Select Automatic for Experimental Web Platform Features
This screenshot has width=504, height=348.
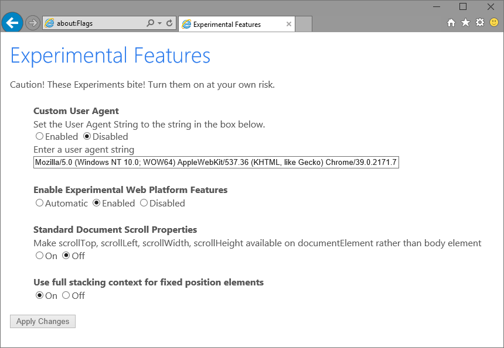tap(39, 203)
